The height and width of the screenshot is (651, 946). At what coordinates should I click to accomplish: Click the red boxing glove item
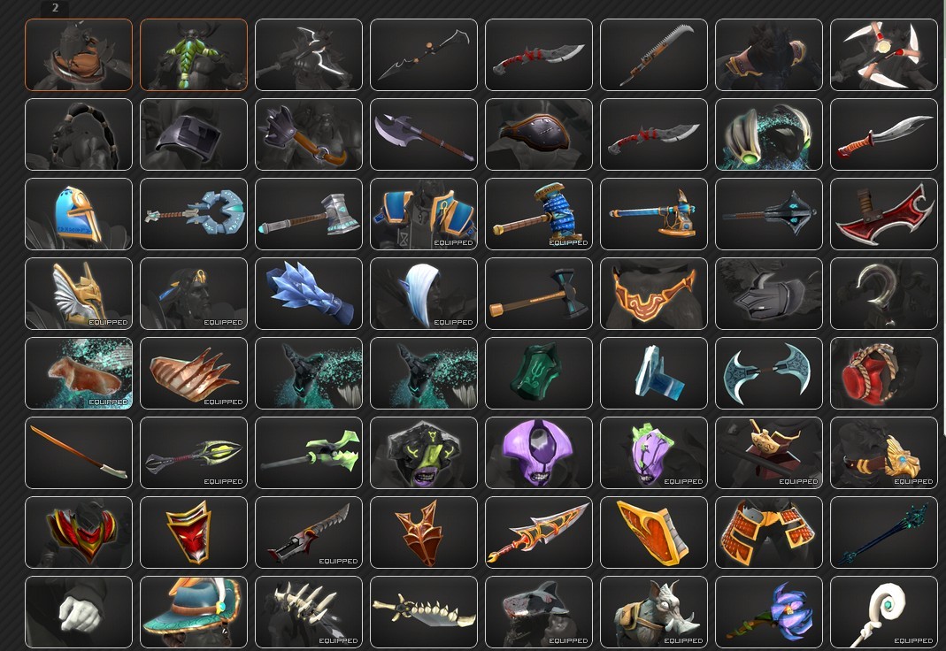884,373
